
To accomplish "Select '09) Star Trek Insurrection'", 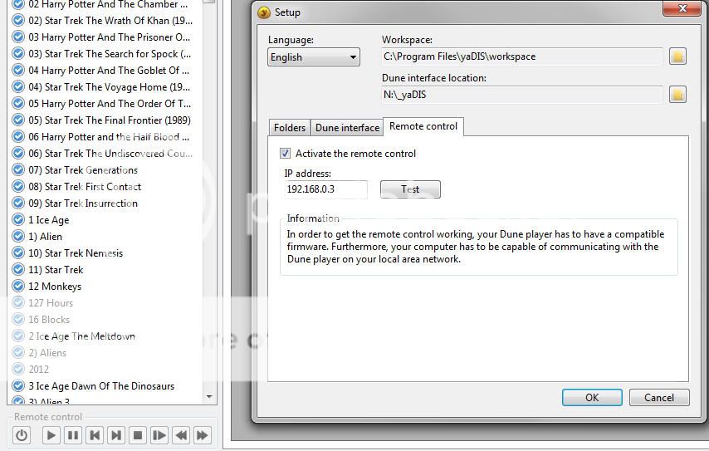I will pyautogui.click(x=83, y=203).
